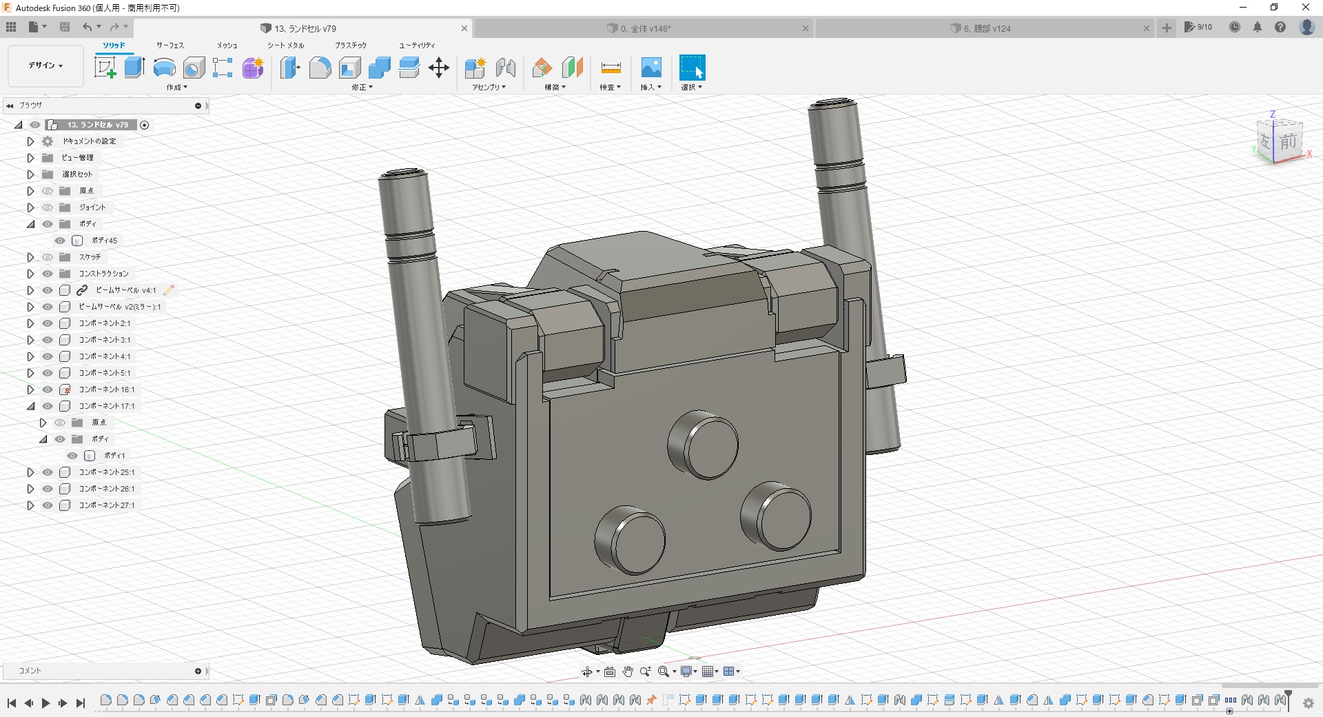Screen dimensions: 1323x717
Task: Hide ボディ45 using its eye icon
Action: [60, 241]
